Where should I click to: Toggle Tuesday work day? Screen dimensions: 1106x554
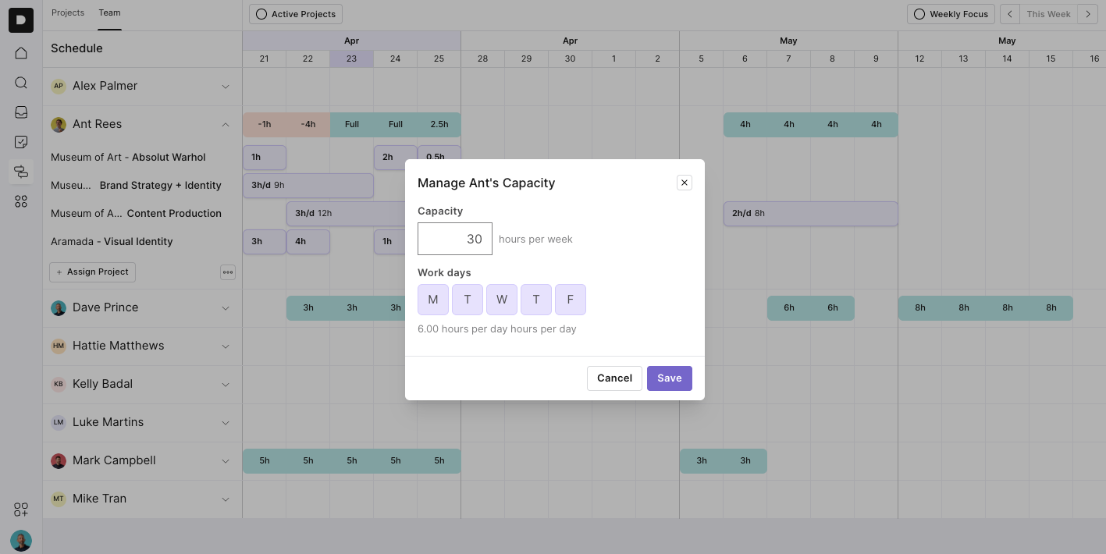[x=468, y=300]
